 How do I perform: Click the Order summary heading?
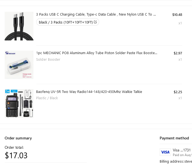click(18, 138)
